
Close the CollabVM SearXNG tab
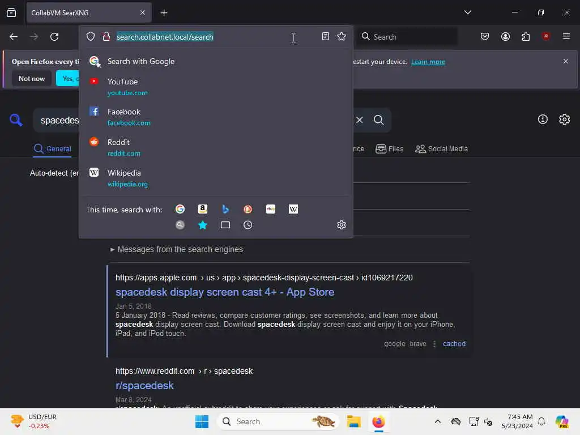coord(143,12)
